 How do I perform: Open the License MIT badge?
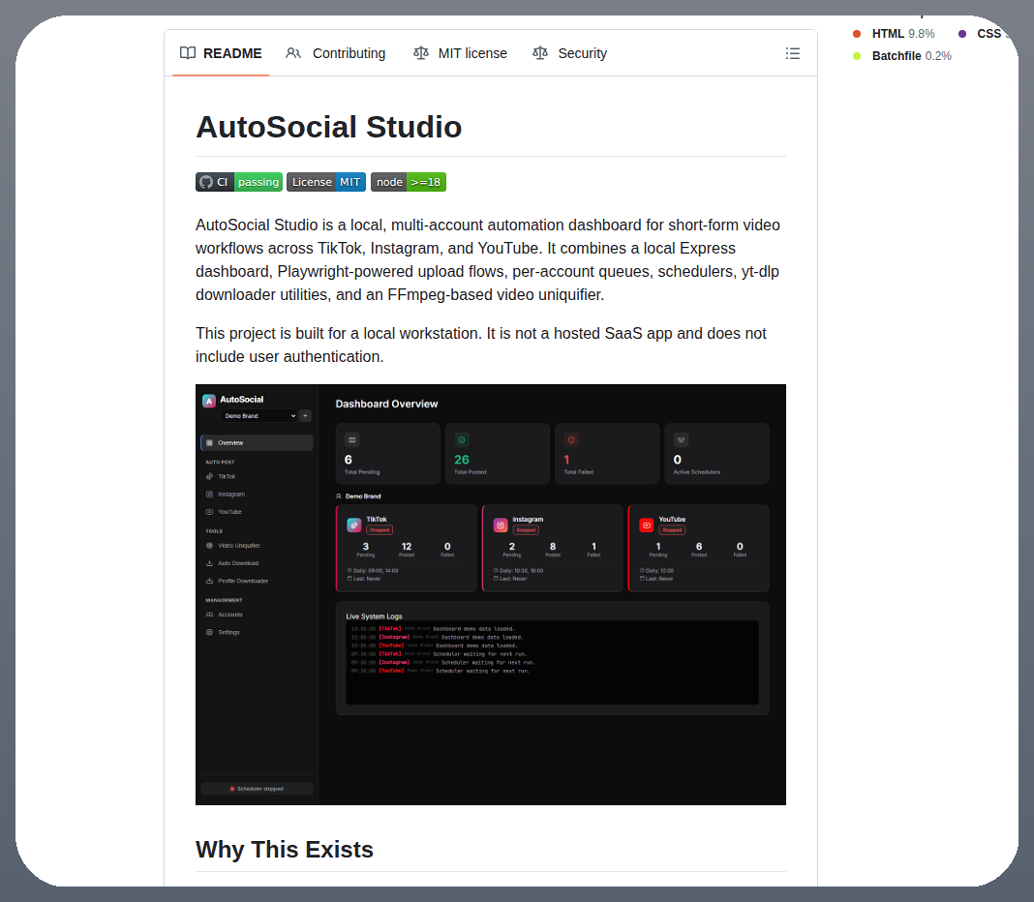(x=326, y=182)
